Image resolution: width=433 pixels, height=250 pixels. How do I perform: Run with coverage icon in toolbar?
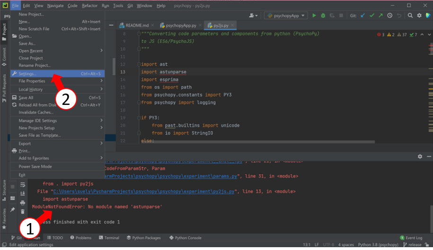332,16
